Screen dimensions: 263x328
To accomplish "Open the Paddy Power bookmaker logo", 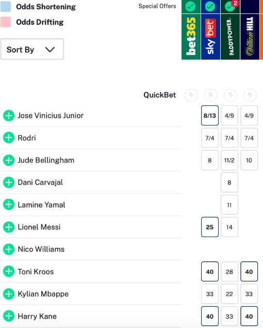I will point(230,37).
